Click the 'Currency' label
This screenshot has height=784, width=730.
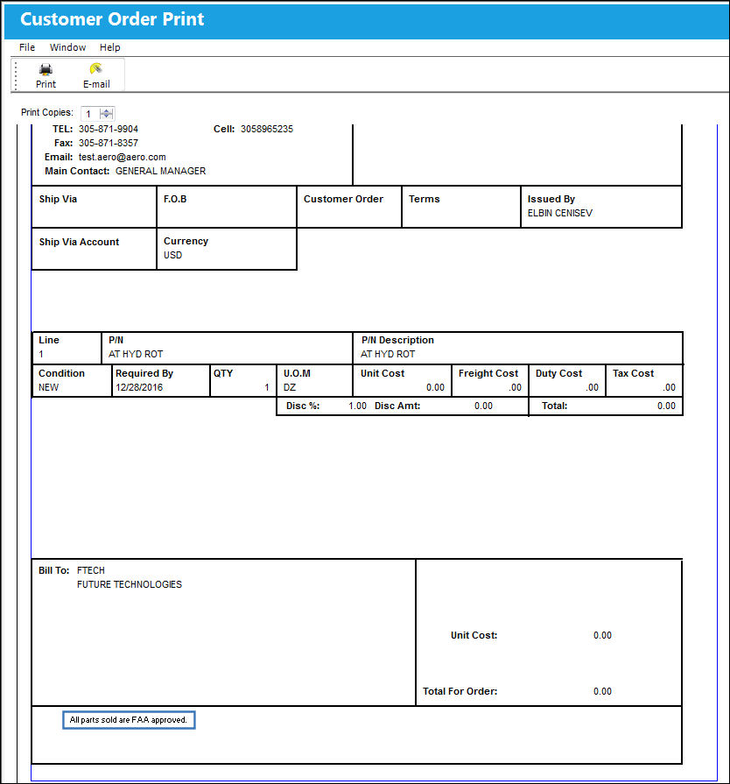coord(186,241)
